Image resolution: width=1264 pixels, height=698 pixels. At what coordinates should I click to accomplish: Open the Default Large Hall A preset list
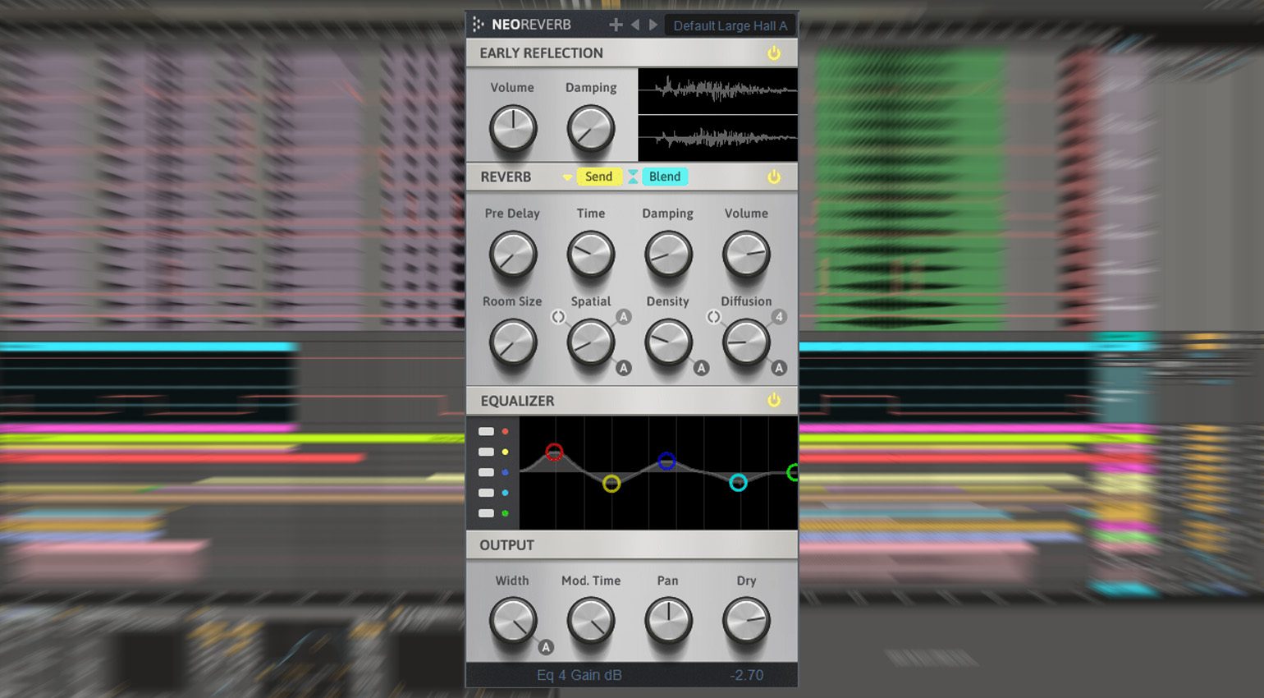tap(730, 25)
